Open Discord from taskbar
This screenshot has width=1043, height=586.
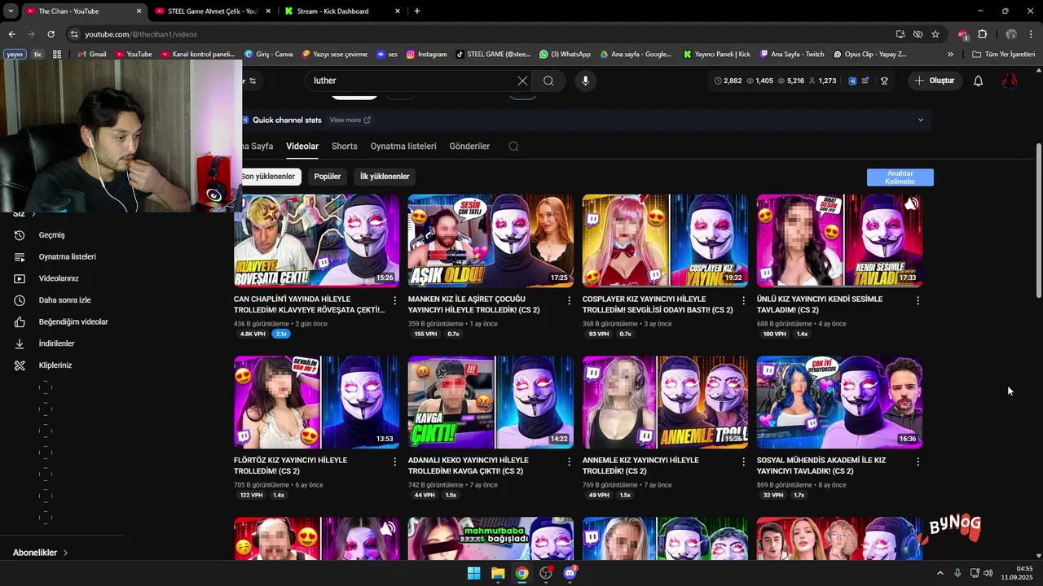point(570,573)
